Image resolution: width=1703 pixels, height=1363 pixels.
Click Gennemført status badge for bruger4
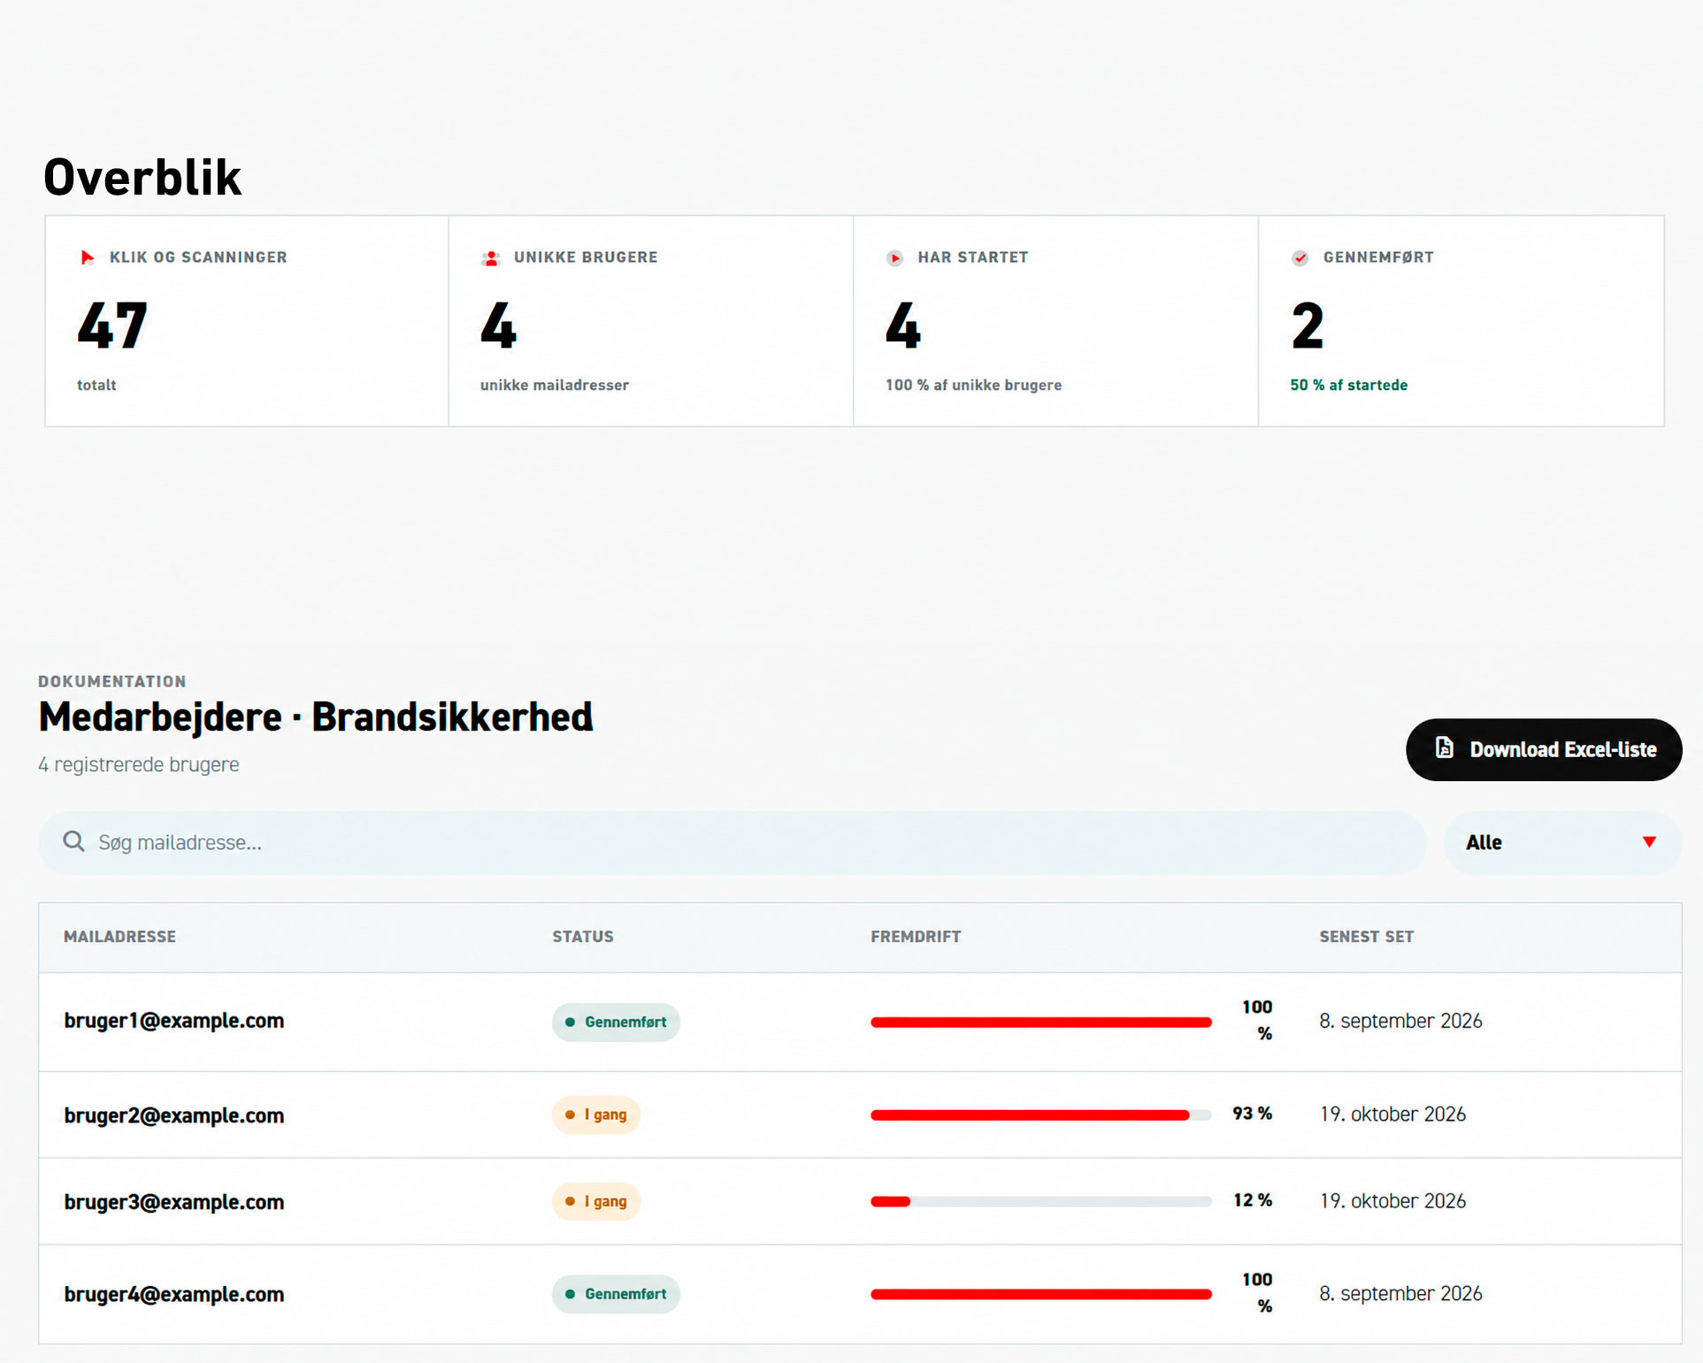(616, 1294)
